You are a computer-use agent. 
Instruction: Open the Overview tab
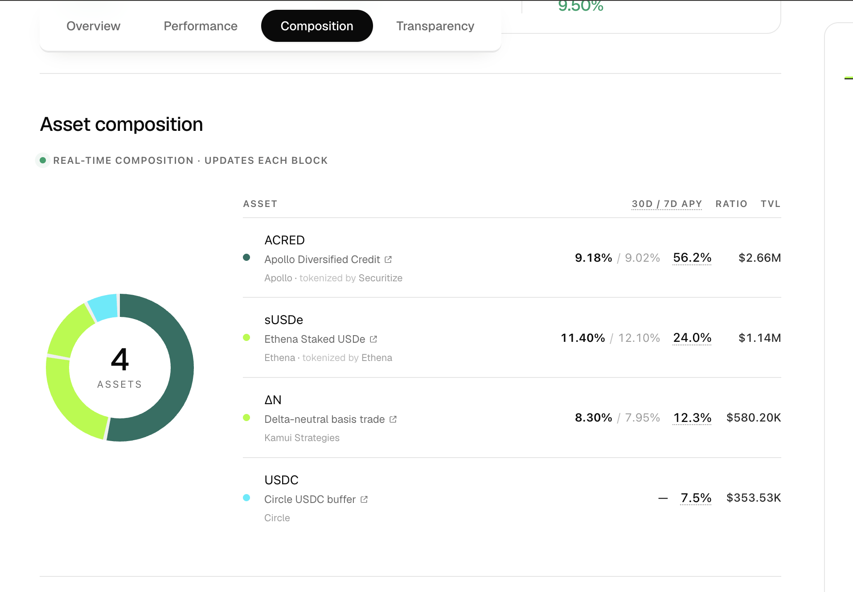point(93,26)
